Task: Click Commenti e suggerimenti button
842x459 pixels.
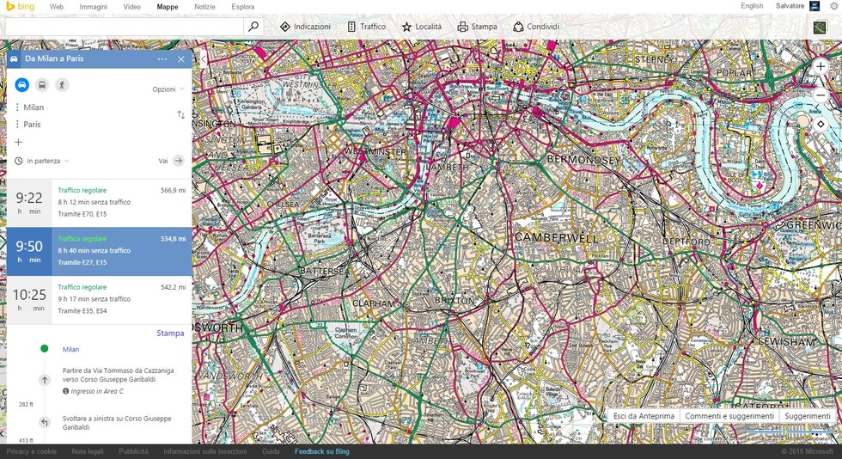Action: [x=729, y=416]
